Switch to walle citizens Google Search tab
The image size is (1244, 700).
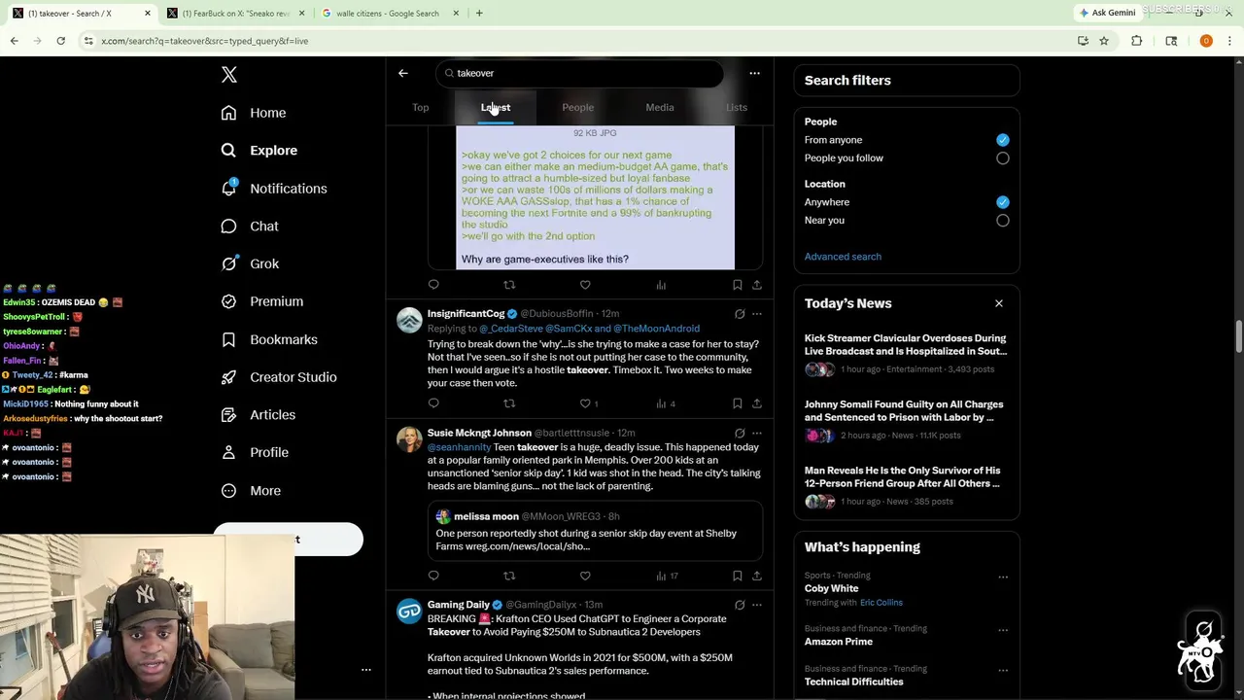[x=387, y=14]
